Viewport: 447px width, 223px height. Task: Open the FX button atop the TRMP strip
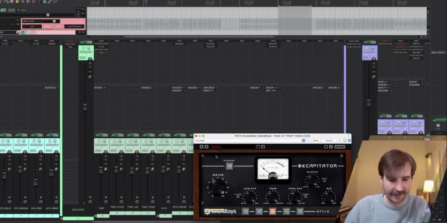(x=101, y=135)
